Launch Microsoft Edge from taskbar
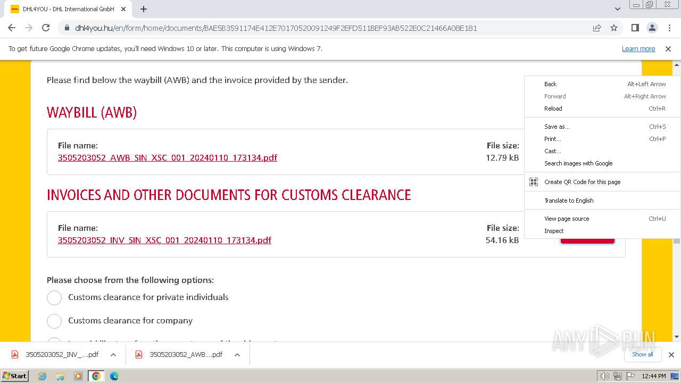 114,376
